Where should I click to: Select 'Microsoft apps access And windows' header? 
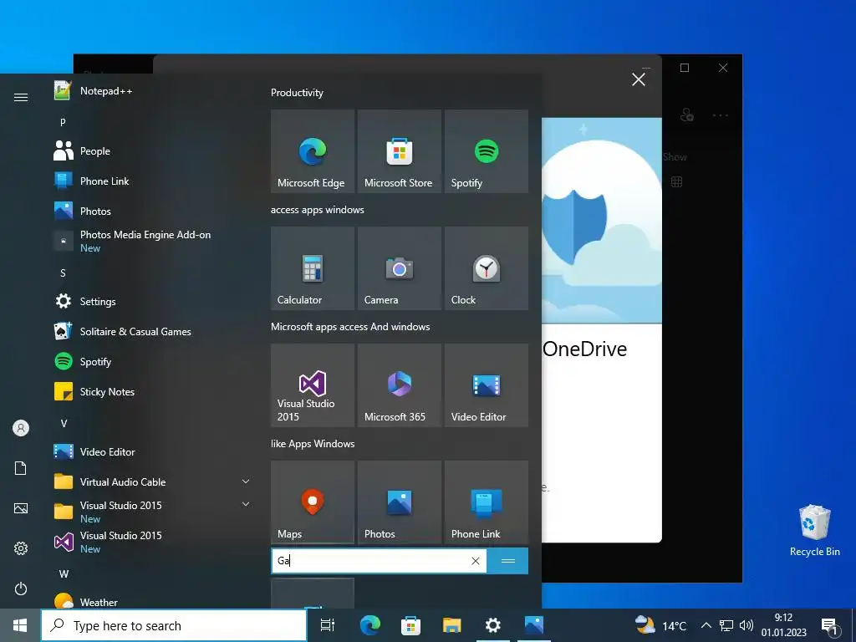click(x=350, y=327)
